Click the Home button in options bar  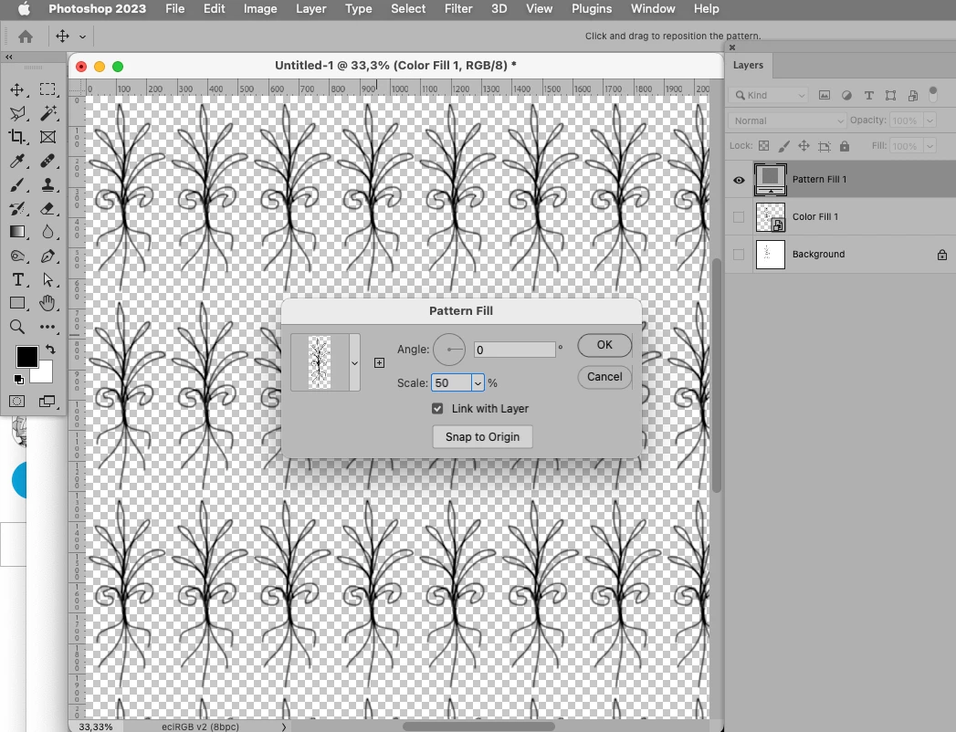(25, 37)
